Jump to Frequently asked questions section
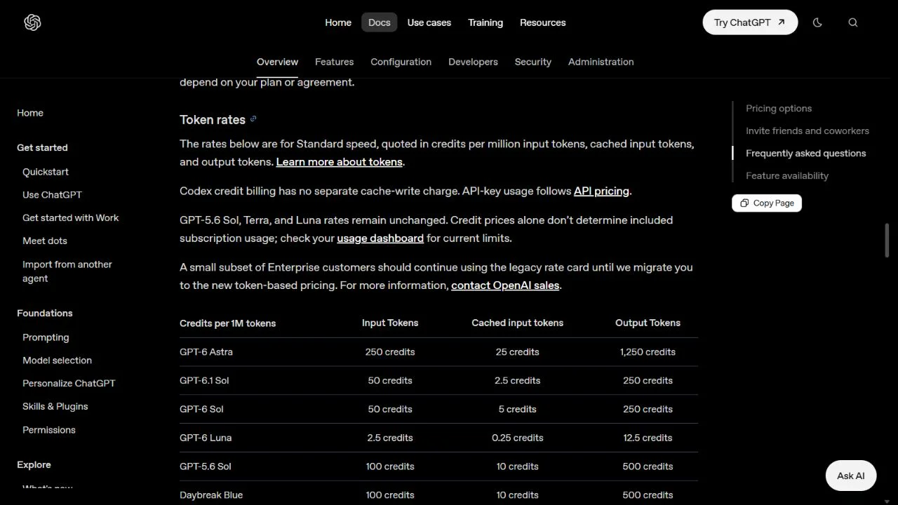The width and height of the screenshot is (898, 505). (806, 154)
